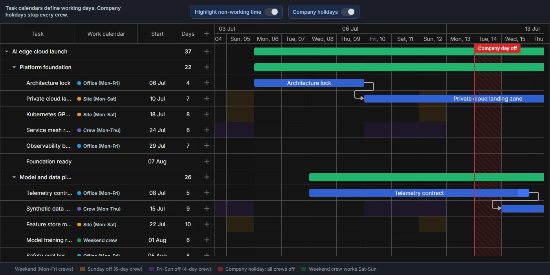Click plus icon on Architecture lock row
This screenshot has width=550, height=275.
click(x=207, y=83)
